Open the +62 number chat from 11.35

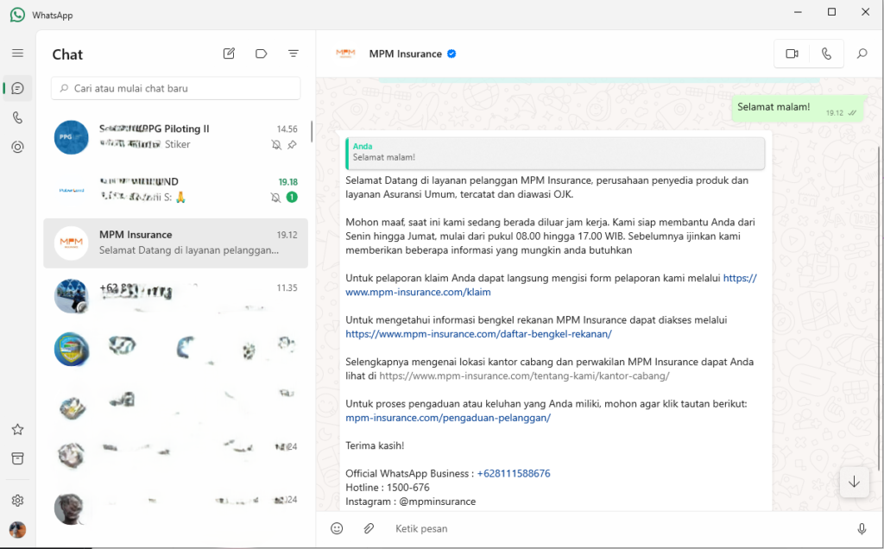click(175, 296)
